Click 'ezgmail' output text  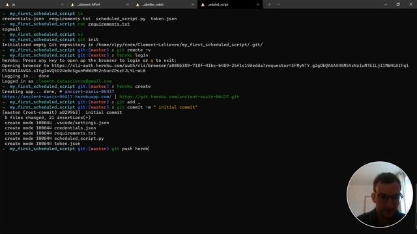click(x=11, y=29)
